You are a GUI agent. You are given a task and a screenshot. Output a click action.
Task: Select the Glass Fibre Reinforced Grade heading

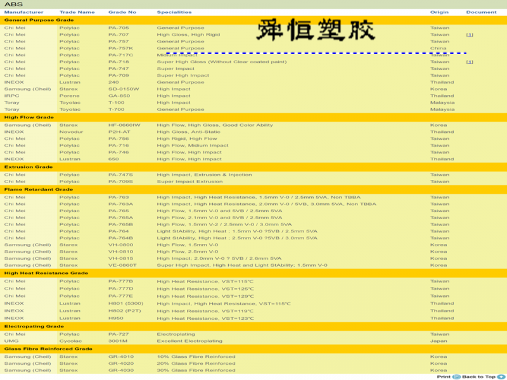(48, 349)
